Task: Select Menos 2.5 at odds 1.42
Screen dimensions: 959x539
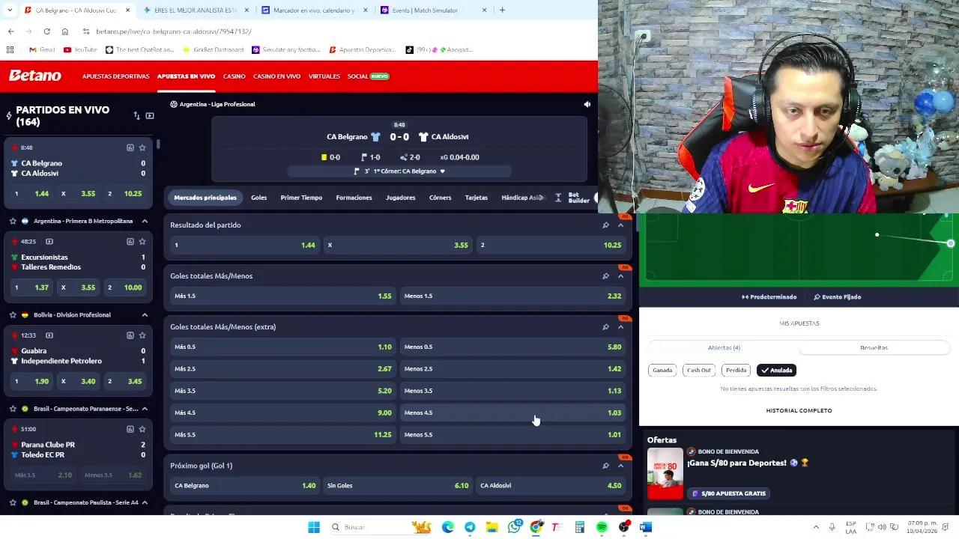Action: (512, 368)
